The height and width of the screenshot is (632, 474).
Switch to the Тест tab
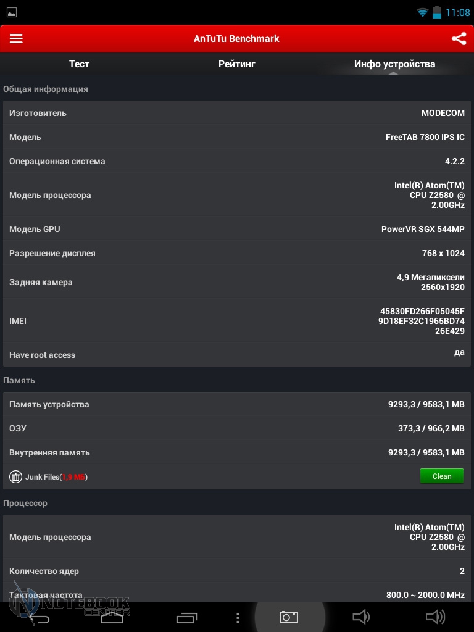pyautogui.click(x=79, y=64)
